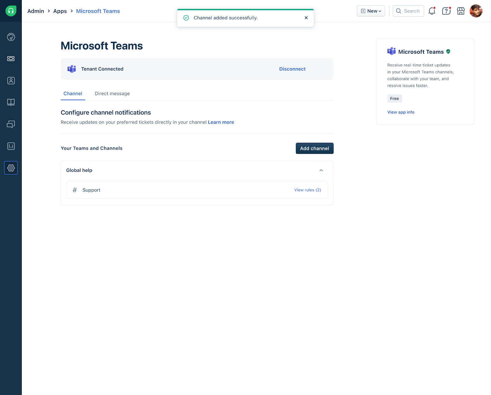Click the Add channel button

(315, 148)
